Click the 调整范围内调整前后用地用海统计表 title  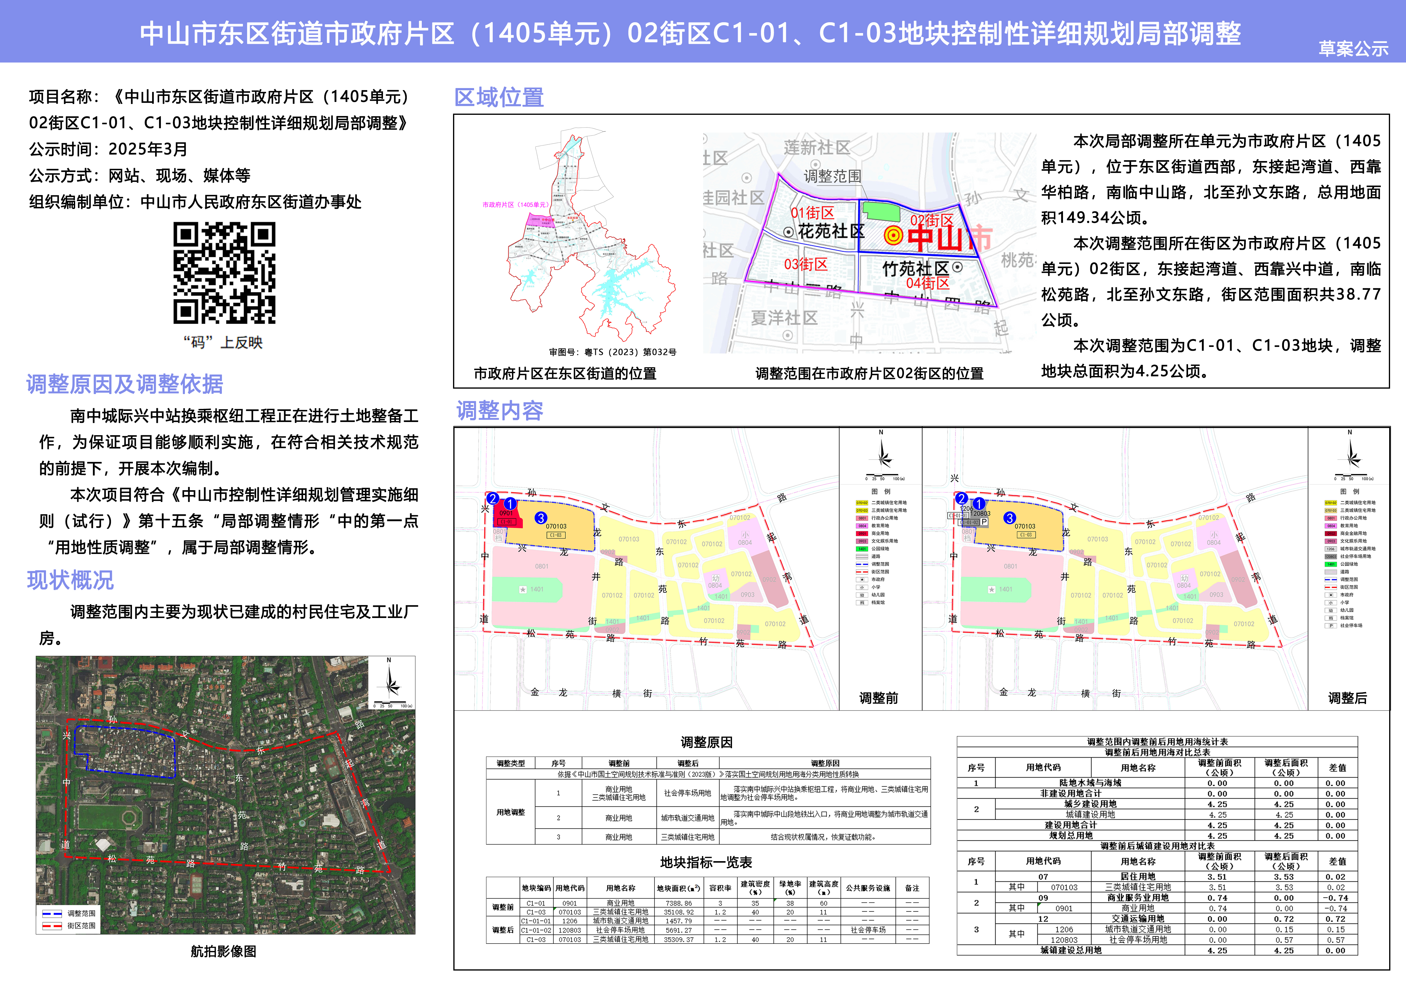[x=1157, y=742]
